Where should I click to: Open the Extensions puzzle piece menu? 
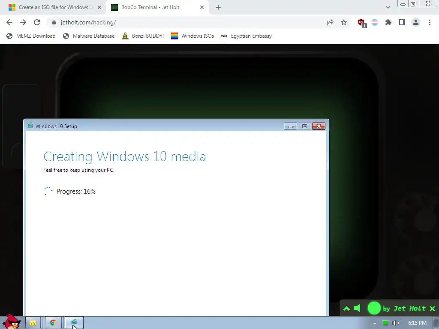[388, 22]
